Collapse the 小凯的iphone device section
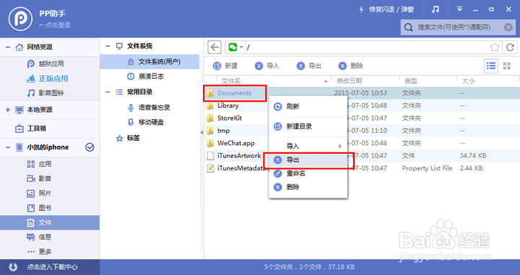Image resolution: width=520 pixels, height=275 pixels. (8, 147)
